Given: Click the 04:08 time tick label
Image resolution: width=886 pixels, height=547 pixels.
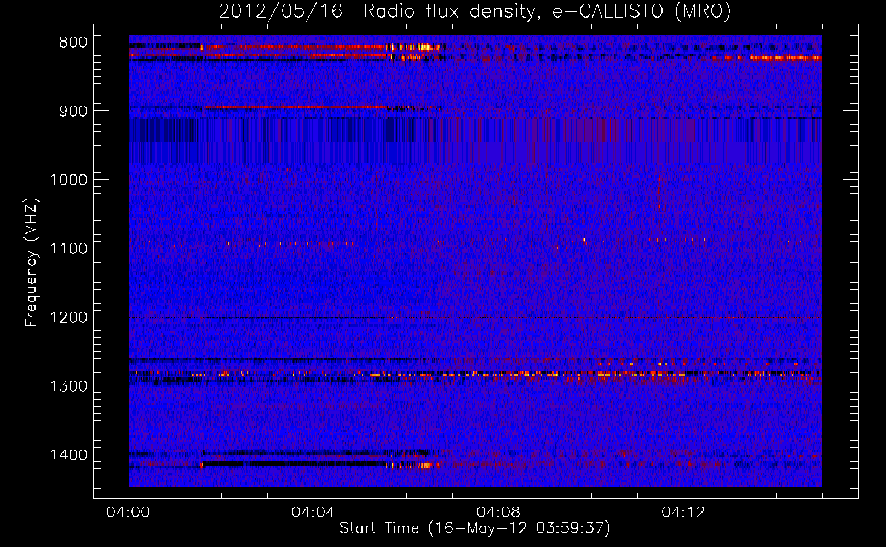Looking at the screenshot, I should click(x=498, y=513).
